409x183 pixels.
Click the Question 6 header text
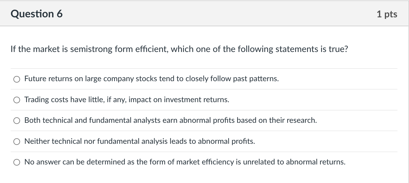point(36,14)
